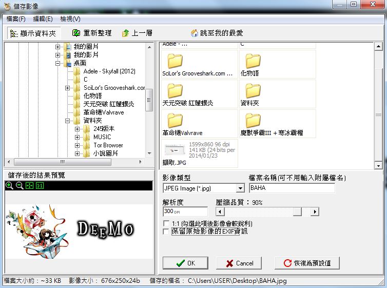
Task: Select 革命機Valvrave in folder tree
Action: tap(104, 112)
